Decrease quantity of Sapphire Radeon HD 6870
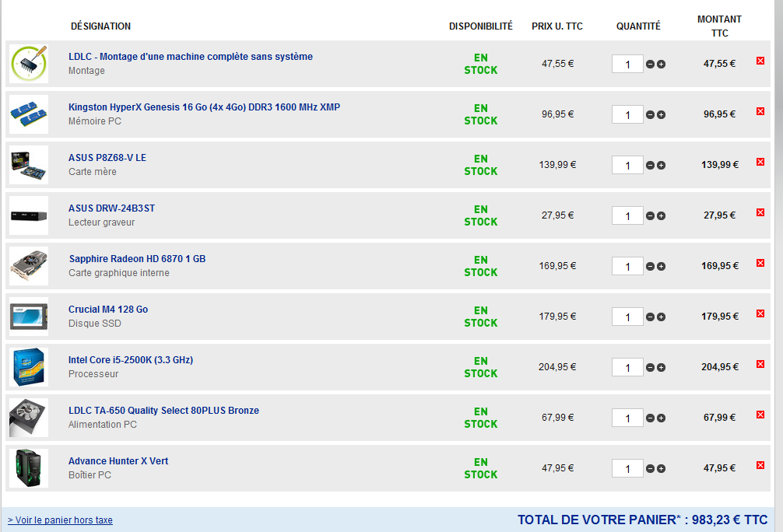This screenshot has height=532, width=783. point(650,267)
